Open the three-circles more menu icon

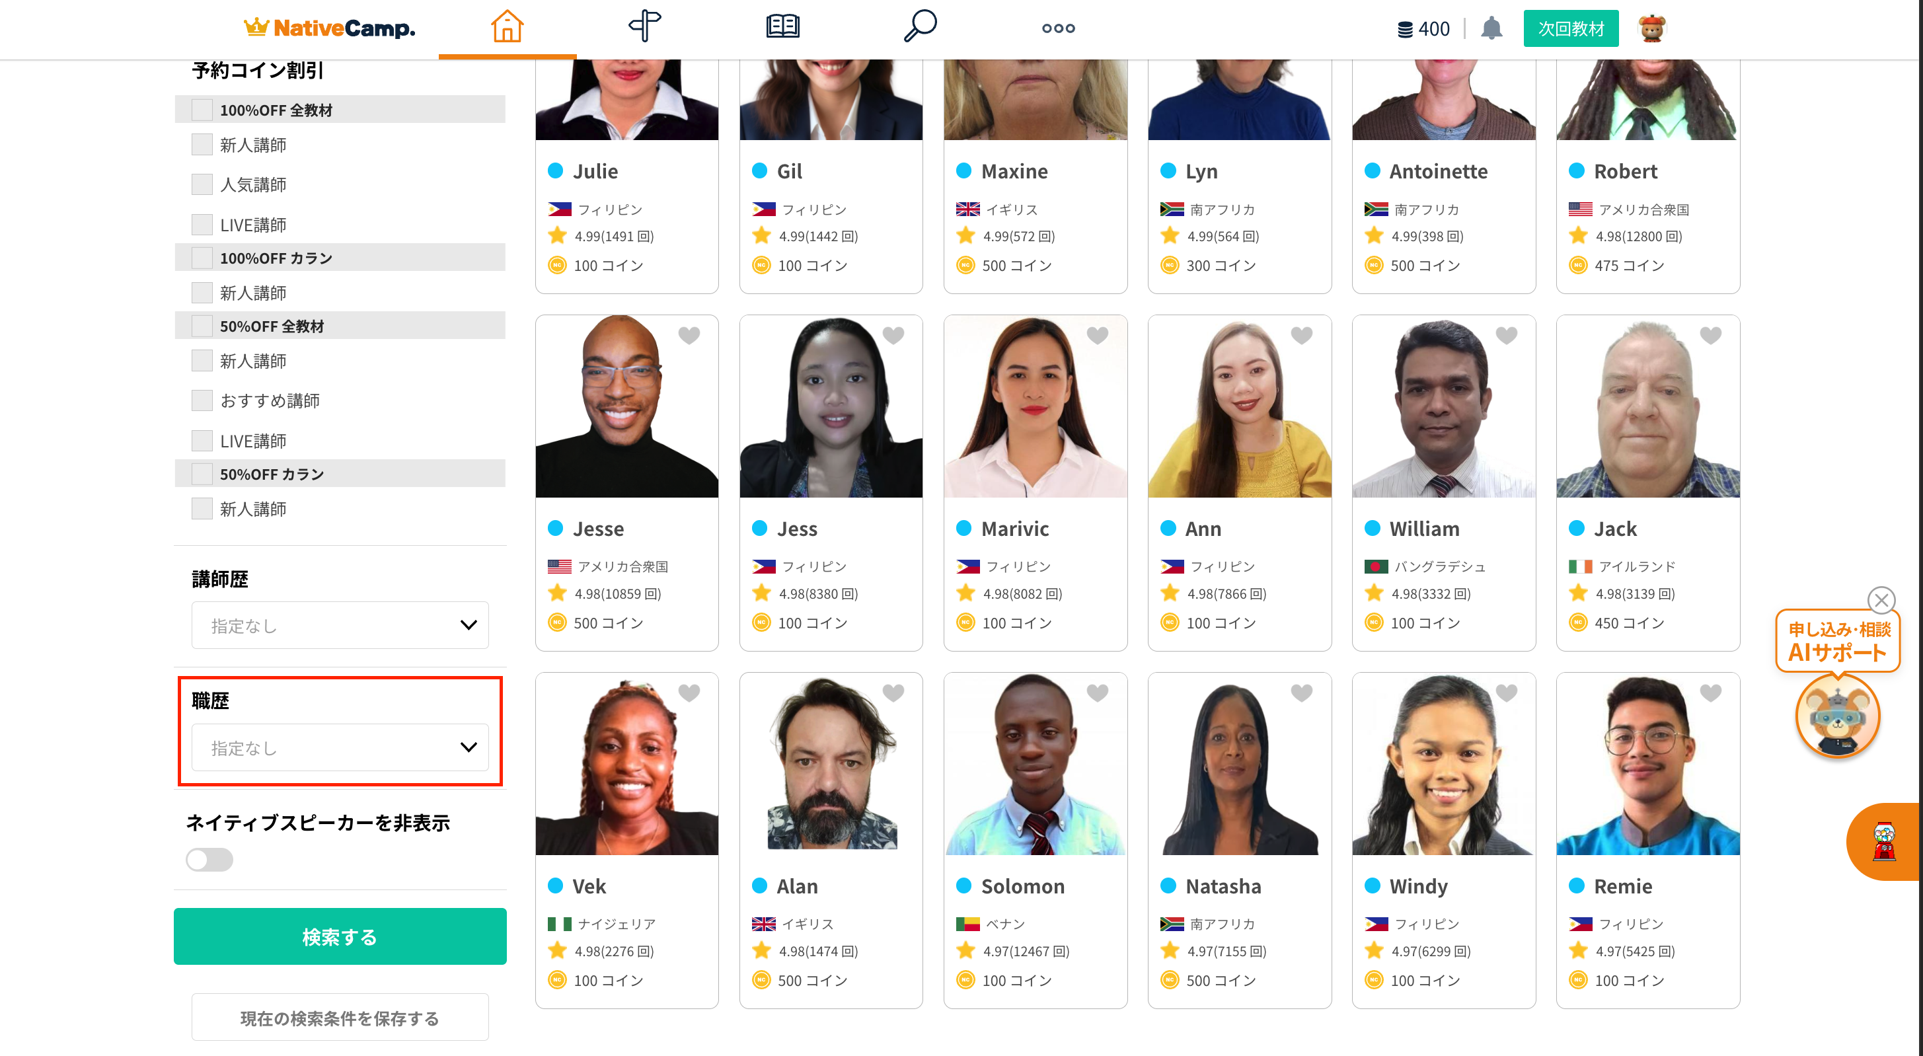[x=1058, y=28]
